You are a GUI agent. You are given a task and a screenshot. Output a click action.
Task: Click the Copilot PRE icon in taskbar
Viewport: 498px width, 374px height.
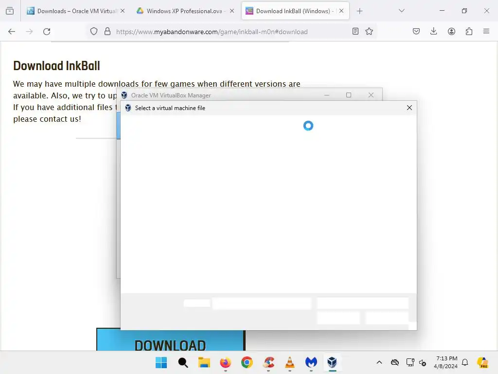(483, 362)
